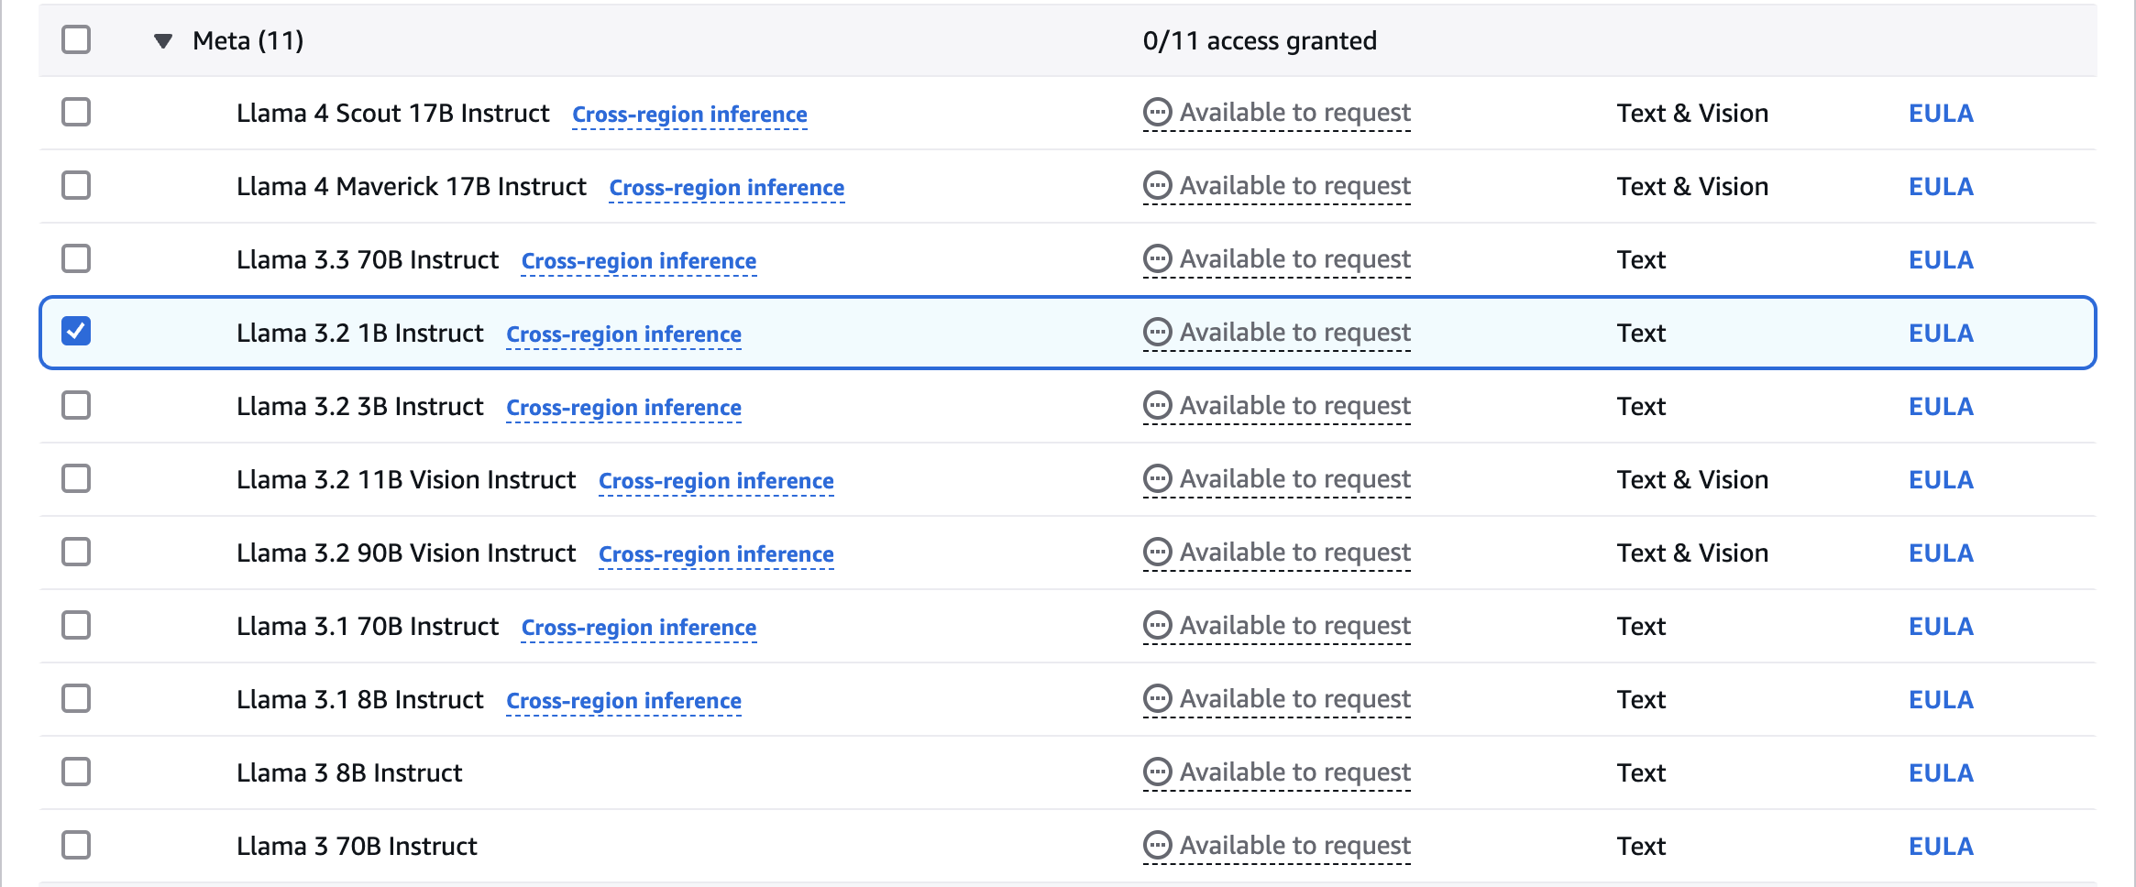This screenshot has width=2136, height=887.
Task: Open EULA for Llama 3.2 90B Vision
Action: (x=1941, y=553)
